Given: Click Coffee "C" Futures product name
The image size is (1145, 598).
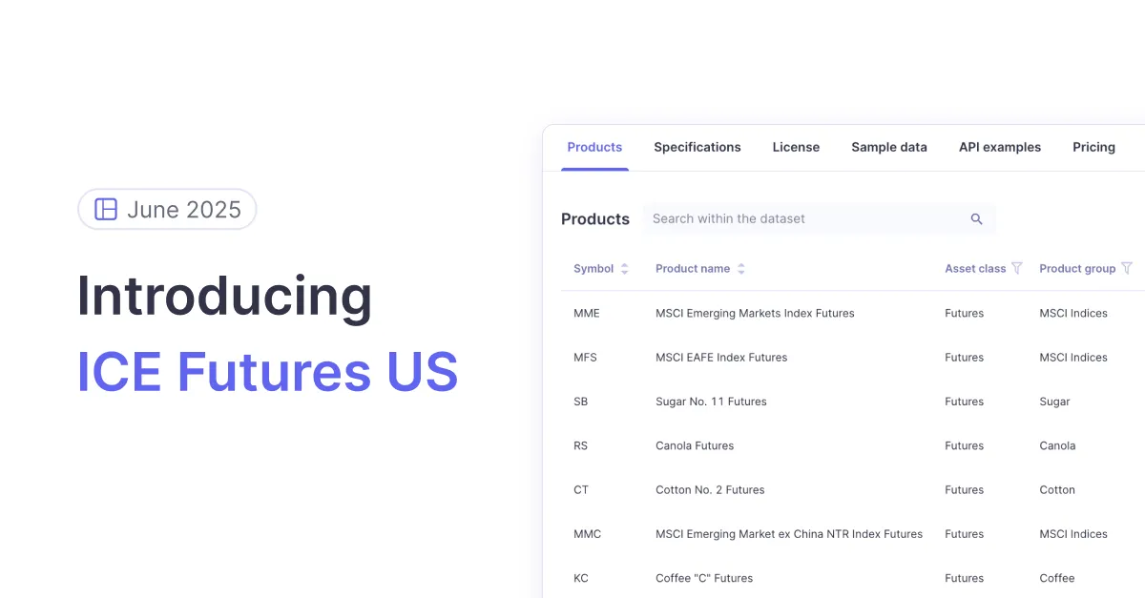Looking at the screenshot, I should [x=704, y=578].
